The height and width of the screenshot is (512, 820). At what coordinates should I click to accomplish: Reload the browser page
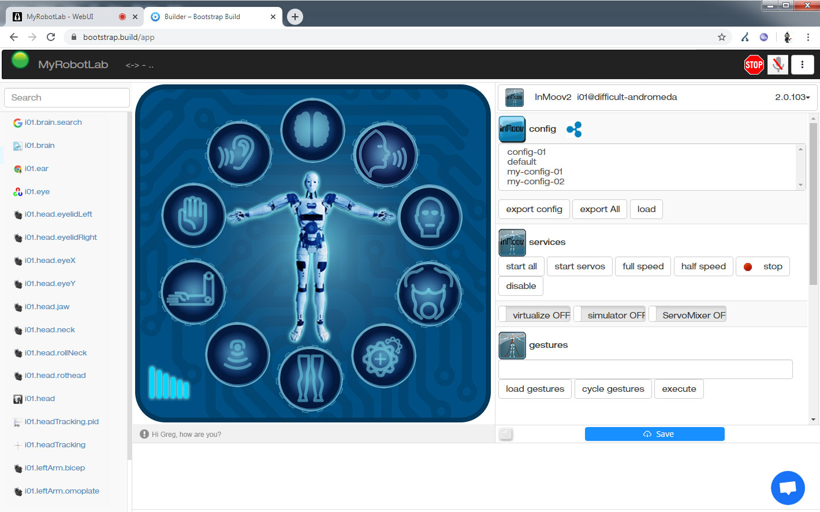click(x=51, y=37)
